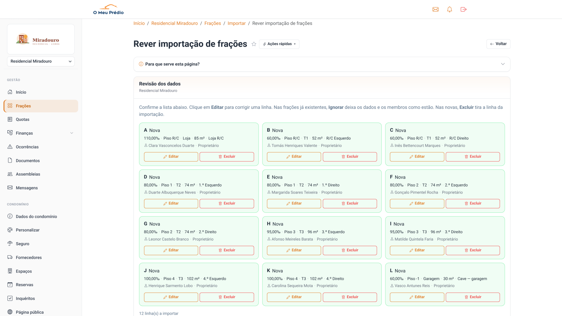The height and width of the screenshot is (316, 562).
Task: Click the O Meu Prédio logo
Action: coord(109,9)
